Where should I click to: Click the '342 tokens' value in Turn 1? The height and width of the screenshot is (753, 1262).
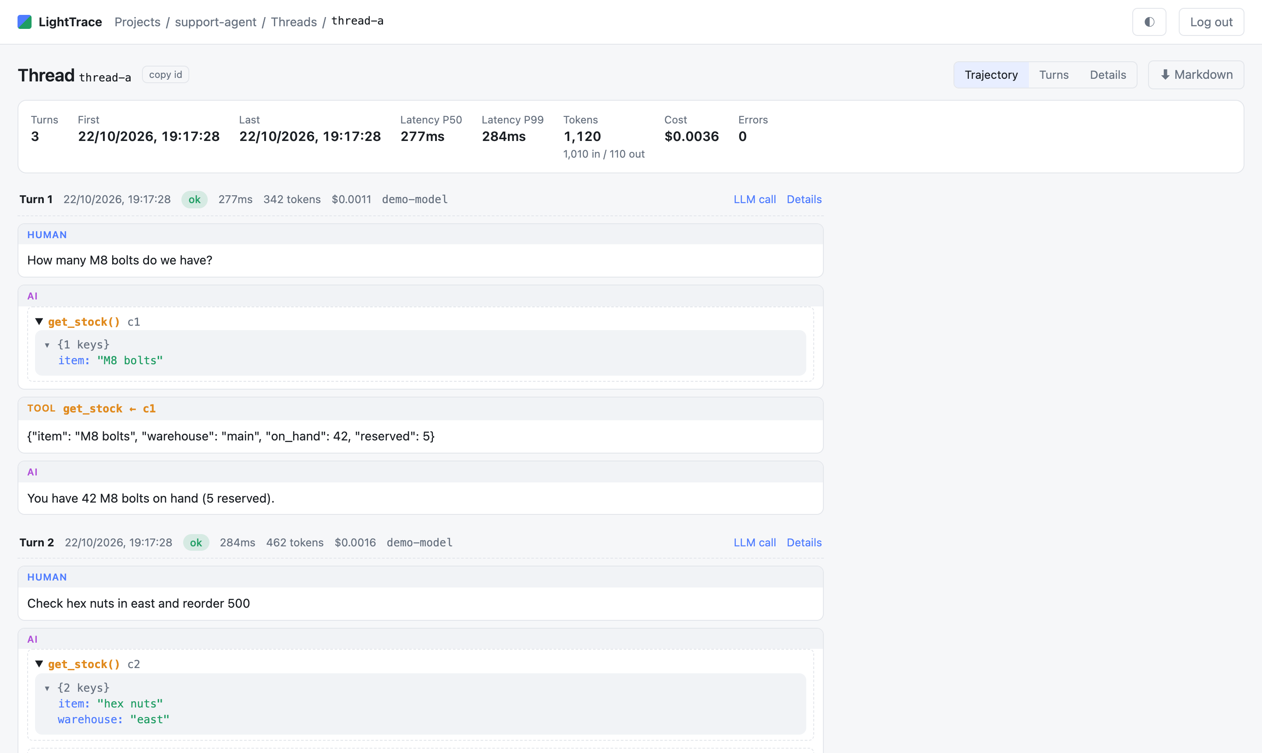tap(292, 199)
